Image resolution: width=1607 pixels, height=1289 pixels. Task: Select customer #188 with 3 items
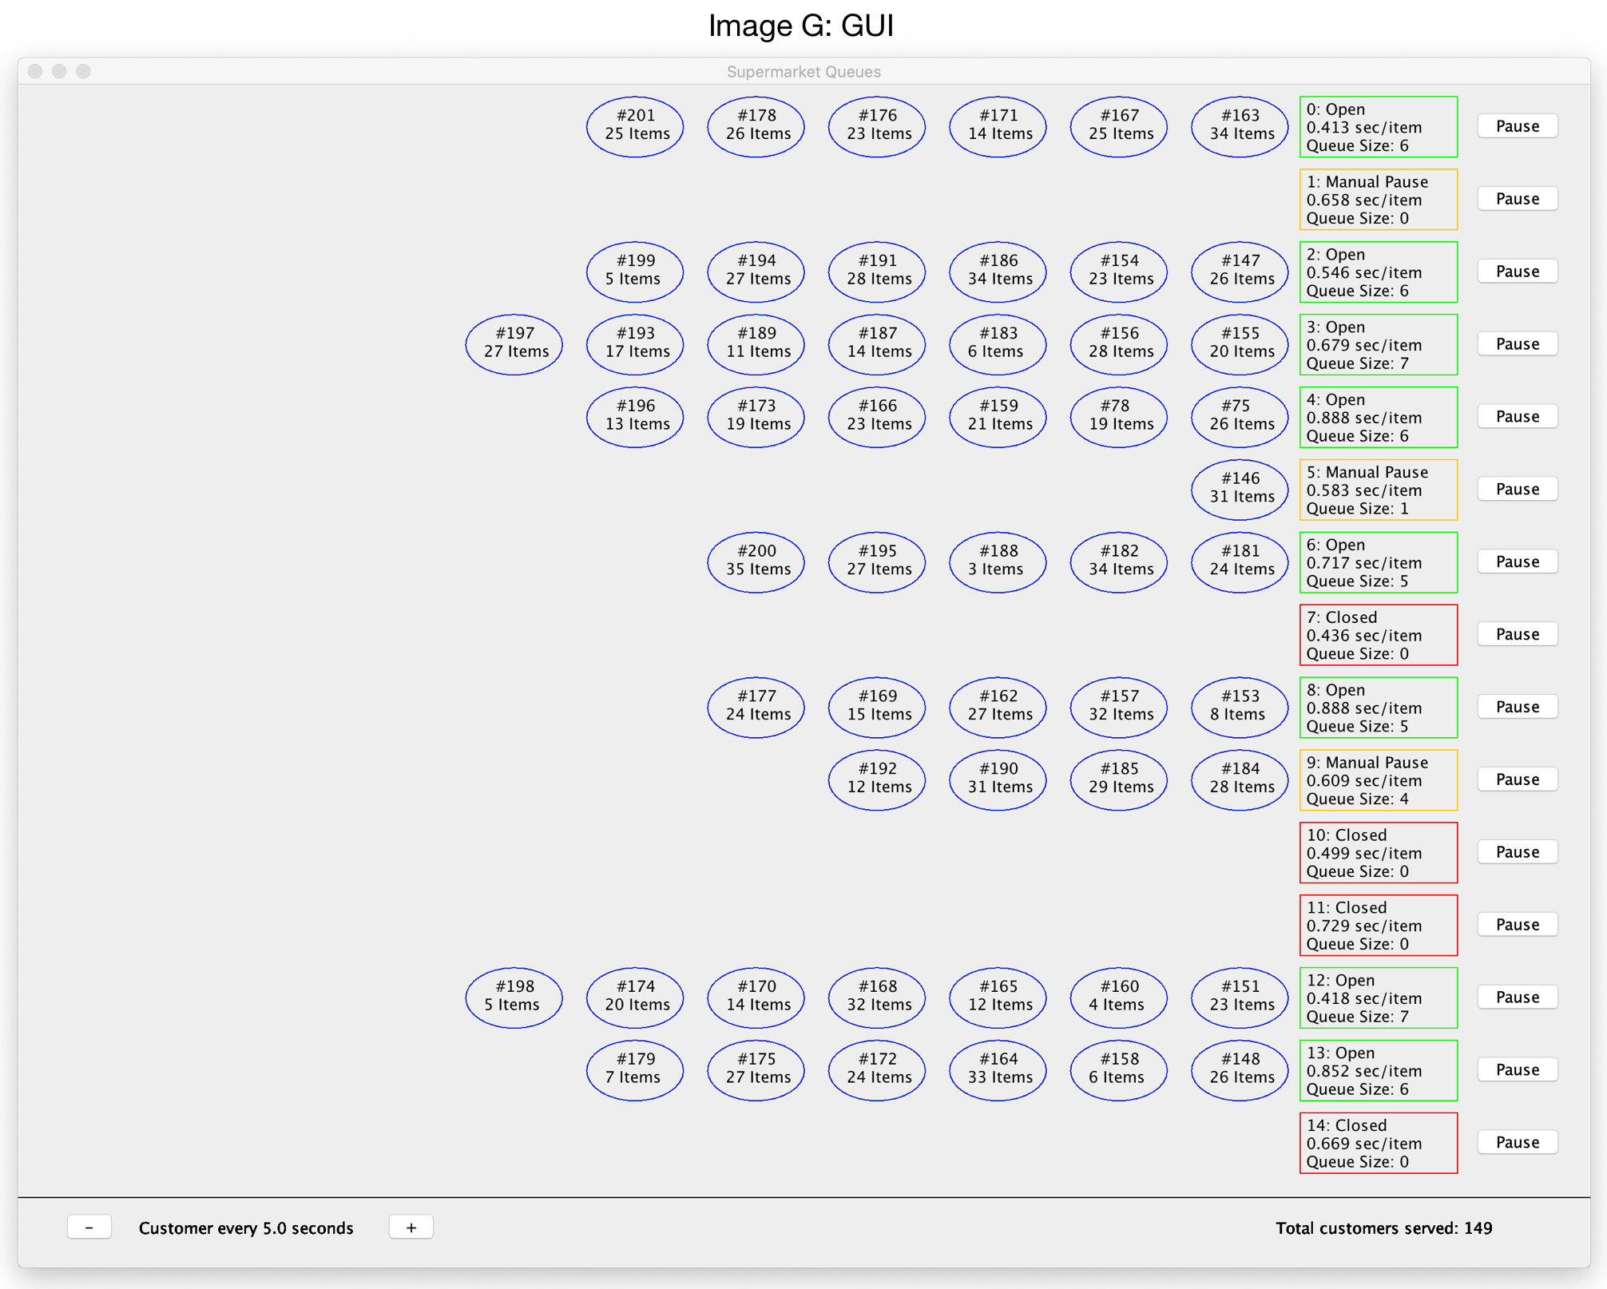(x=998, y=561)
